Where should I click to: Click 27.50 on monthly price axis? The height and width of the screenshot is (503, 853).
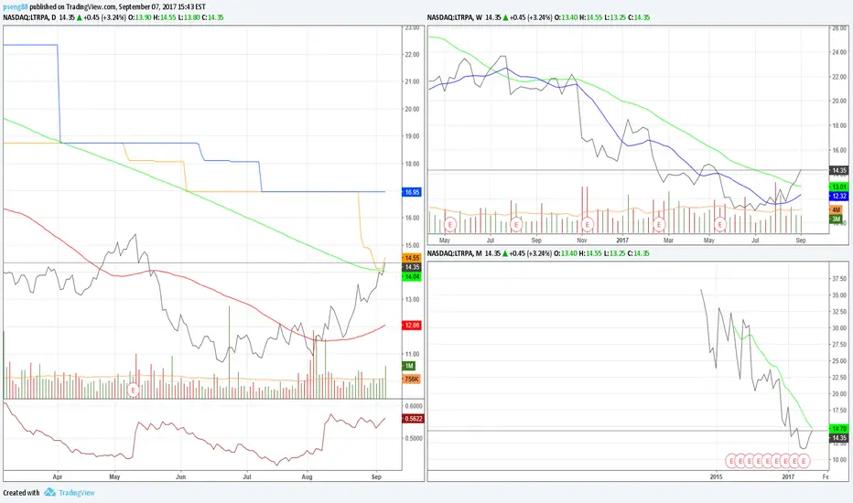[839, 344]
